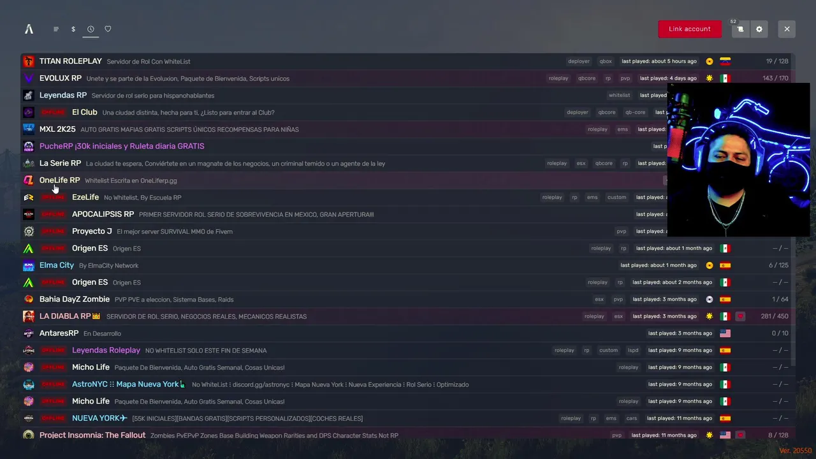Click the Venezuela flag in TITAN ROLEPLAY row
Screen dimensions: 816x459
pos(725,61)
